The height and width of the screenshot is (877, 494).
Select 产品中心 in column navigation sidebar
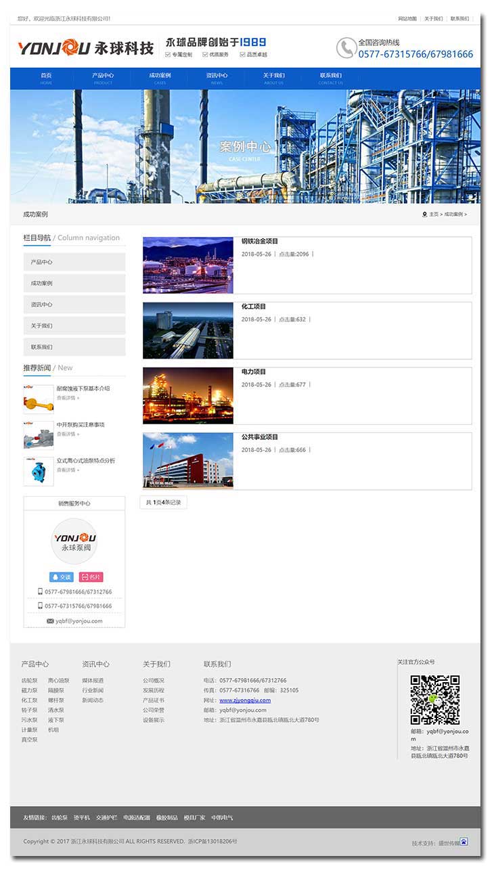pos(74,262)
